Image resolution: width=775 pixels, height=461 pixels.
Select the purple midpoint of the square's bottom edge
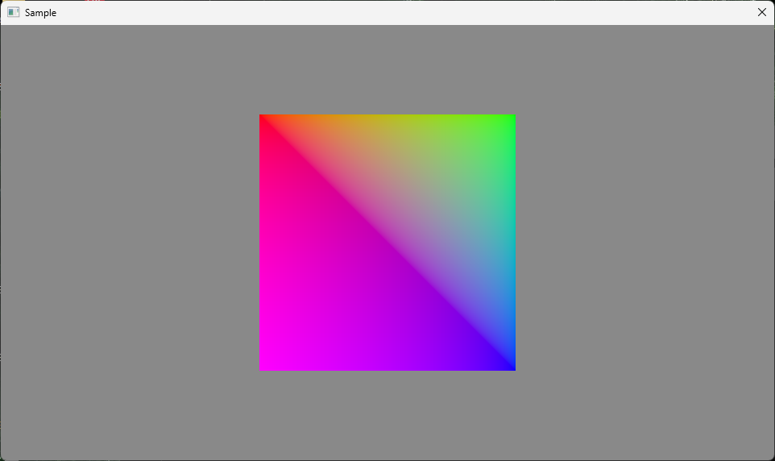[387, 367]
